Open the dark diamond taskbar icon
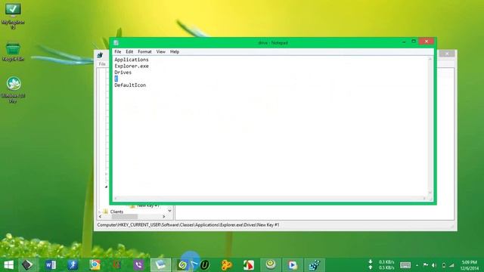Screen dimensions: 484x272 click(x=27, y=265)
